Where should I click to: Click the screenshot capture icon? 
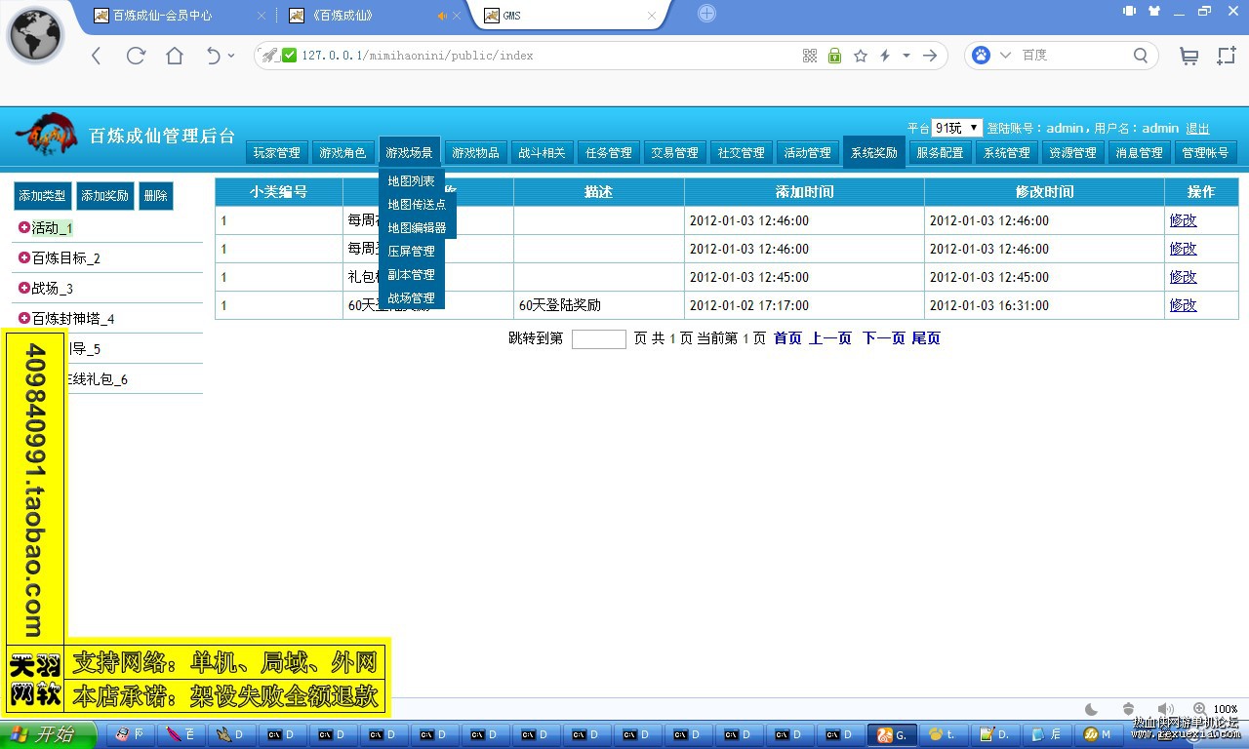[1227, 56]
